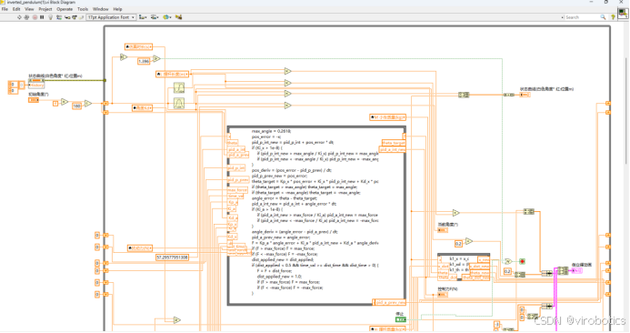Select the comparison node at bottom left
Screen dimensions: 630x333
(177, 320)
